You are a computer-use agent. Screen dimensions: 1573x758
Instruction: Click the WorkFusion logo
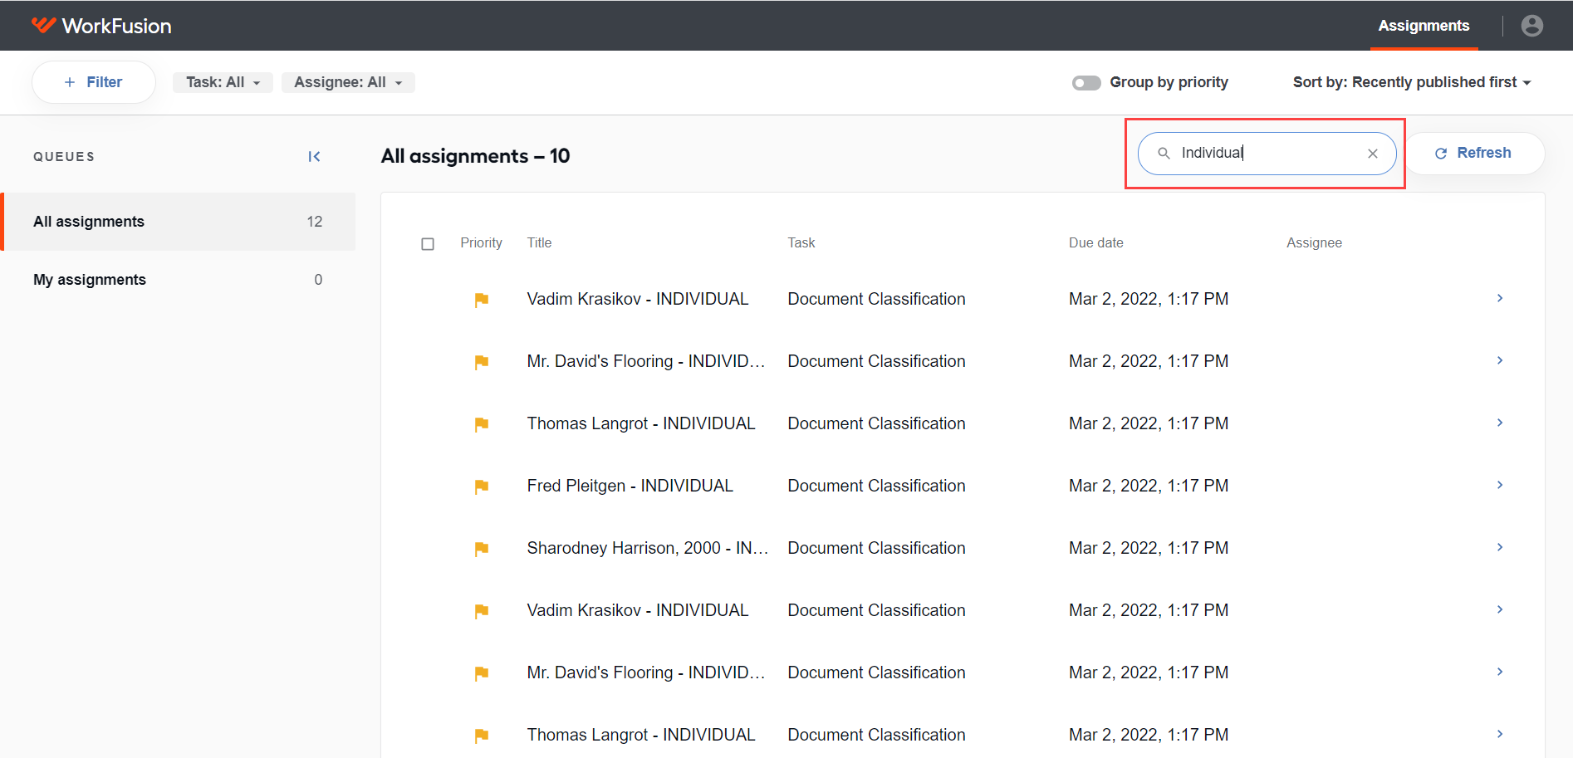point(101,26)
